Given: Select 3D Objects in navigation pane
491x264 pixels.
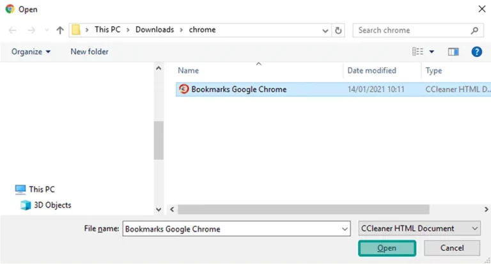Looking at the screenshot, I should click(x=46, y=205).
